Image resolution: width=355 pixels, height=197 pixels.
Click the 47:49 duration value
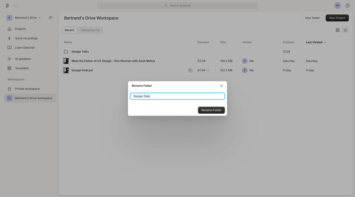tap(201, 70)
